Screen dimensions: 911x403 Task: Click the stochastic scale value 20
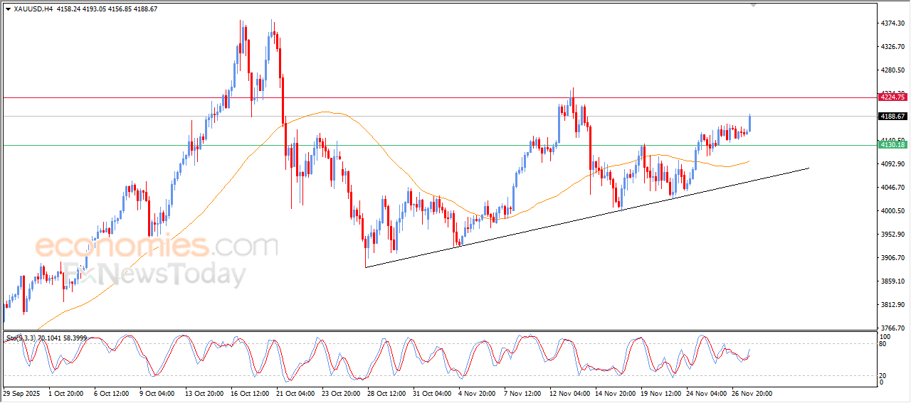pos(884,375)
